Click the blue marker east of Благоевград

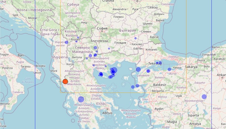pos(109,48)
